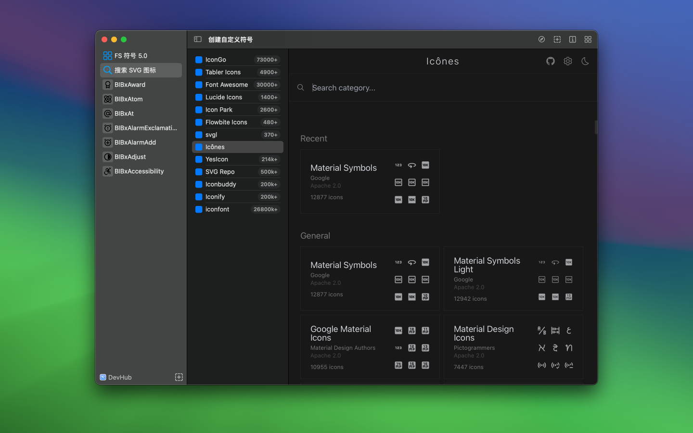Open the Lucide Icons source
The height and width of the screenshot is (433, 693).
(x=238, y=97)
